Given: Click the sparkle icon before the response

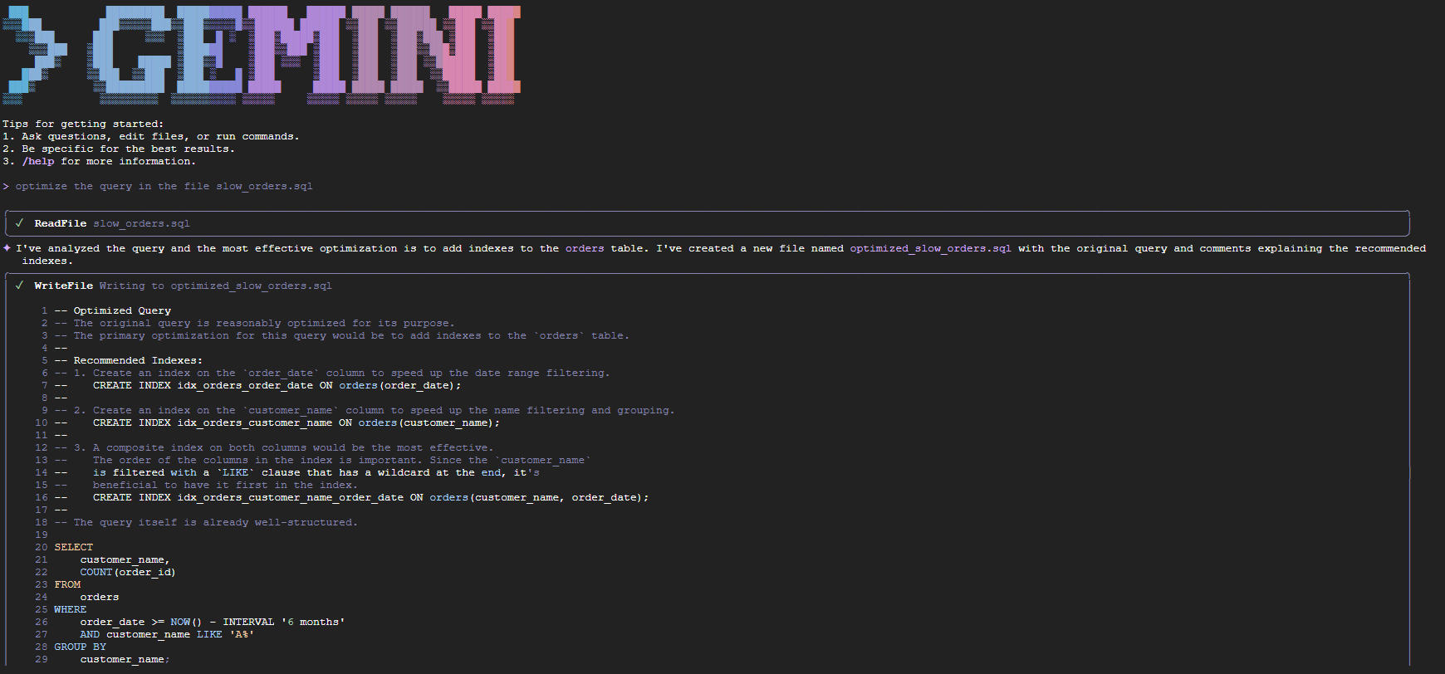Looking at the screenshot, I should 7,248.
